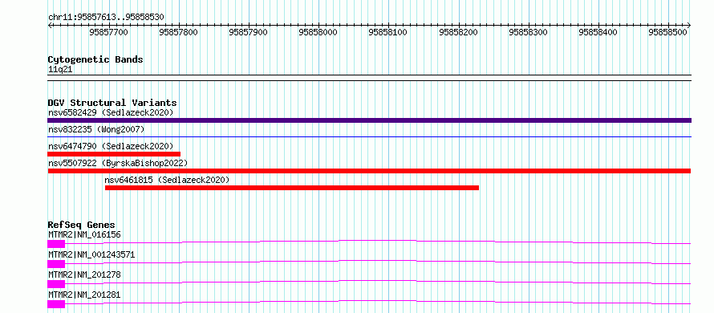Open transcript MTMR2|NM_016156 label
Viewport: 714px width, 313px height.
(x=84, y=234)
